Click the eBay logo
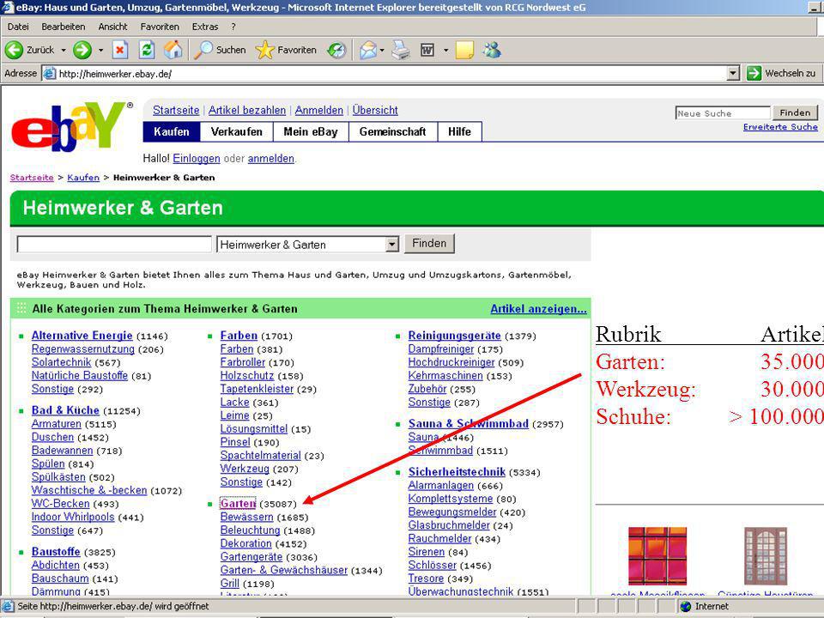 click(71, 125)
